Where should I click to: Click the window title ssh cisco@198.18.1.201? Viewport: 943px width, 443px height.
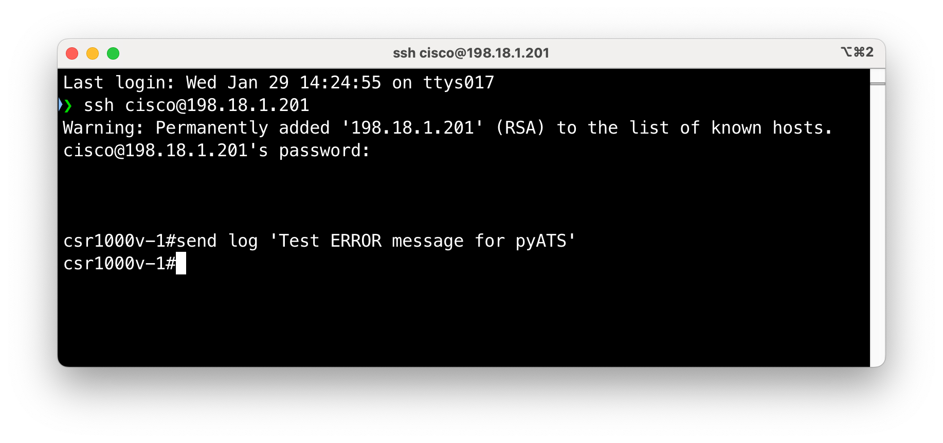[471, 53]
